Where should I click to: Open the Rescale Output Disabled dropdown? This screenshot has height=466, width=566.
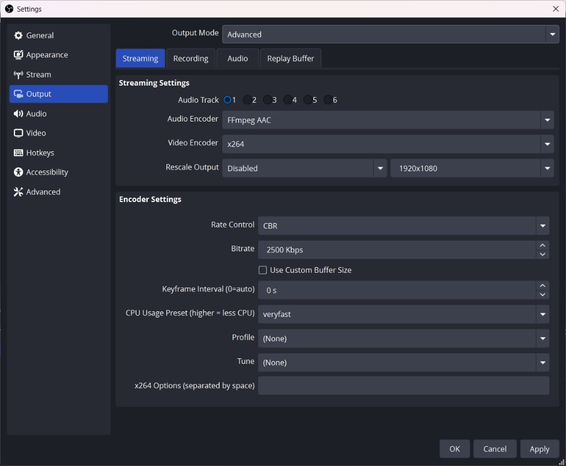coord(305,168)
